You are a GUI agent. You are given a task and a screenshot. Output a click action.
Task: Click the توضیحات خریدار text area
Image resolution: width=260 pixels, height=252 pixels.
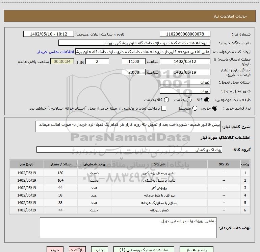[x=128, y=228]
